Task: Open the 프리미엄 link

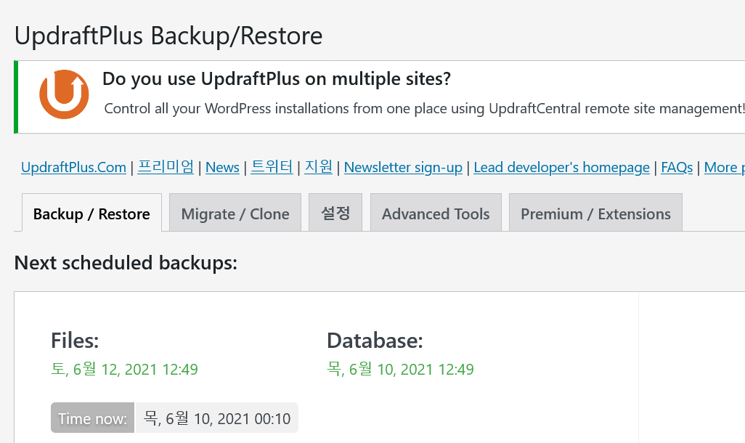Action: [x=166, y=167]
